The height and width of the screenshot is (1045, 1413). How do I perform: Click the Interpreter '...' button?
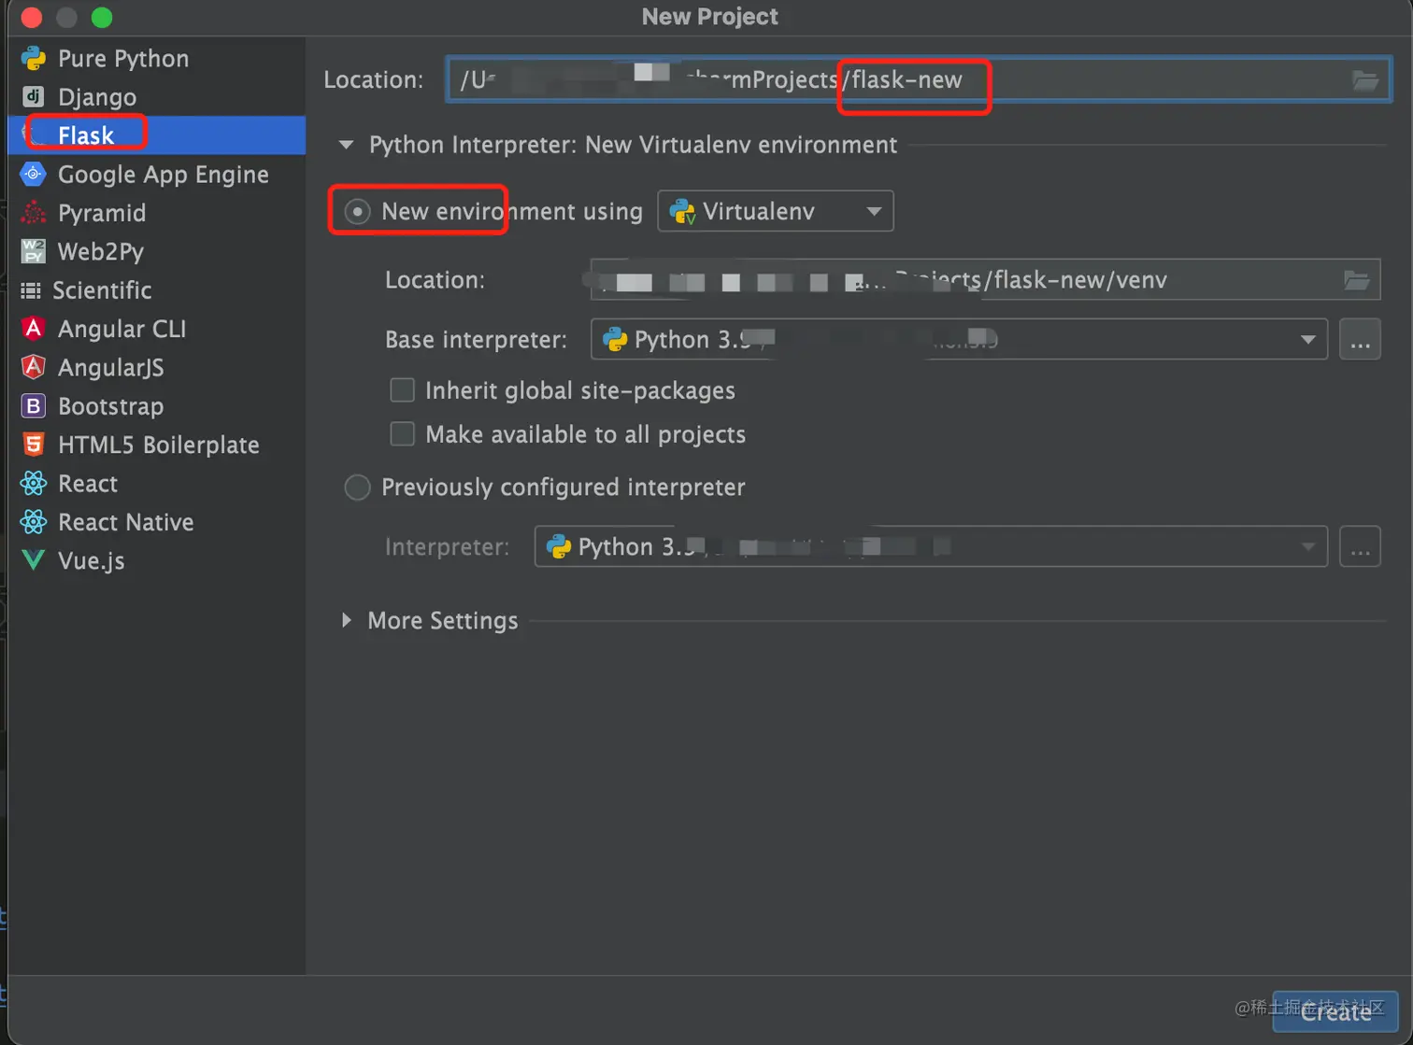coord(1360,546)
